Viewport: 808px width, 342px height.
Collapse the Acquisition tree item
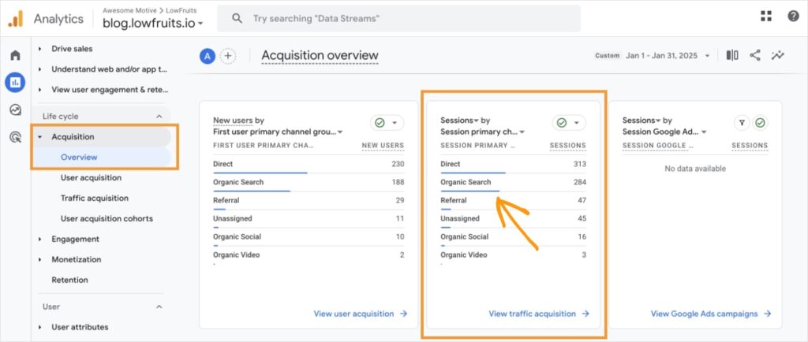(40, 137)
